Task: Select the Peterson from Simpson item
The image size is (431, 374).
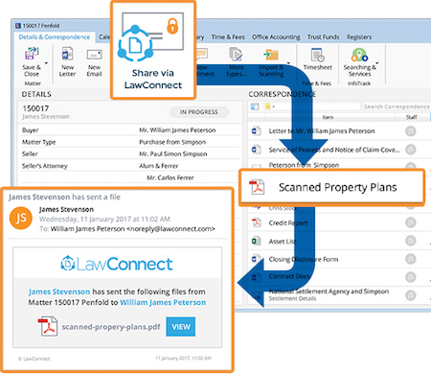Action: (x=304, y=165)
